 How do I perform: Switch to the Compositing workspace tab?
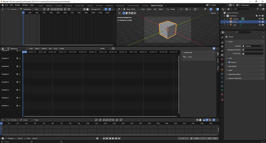[120, 6]
